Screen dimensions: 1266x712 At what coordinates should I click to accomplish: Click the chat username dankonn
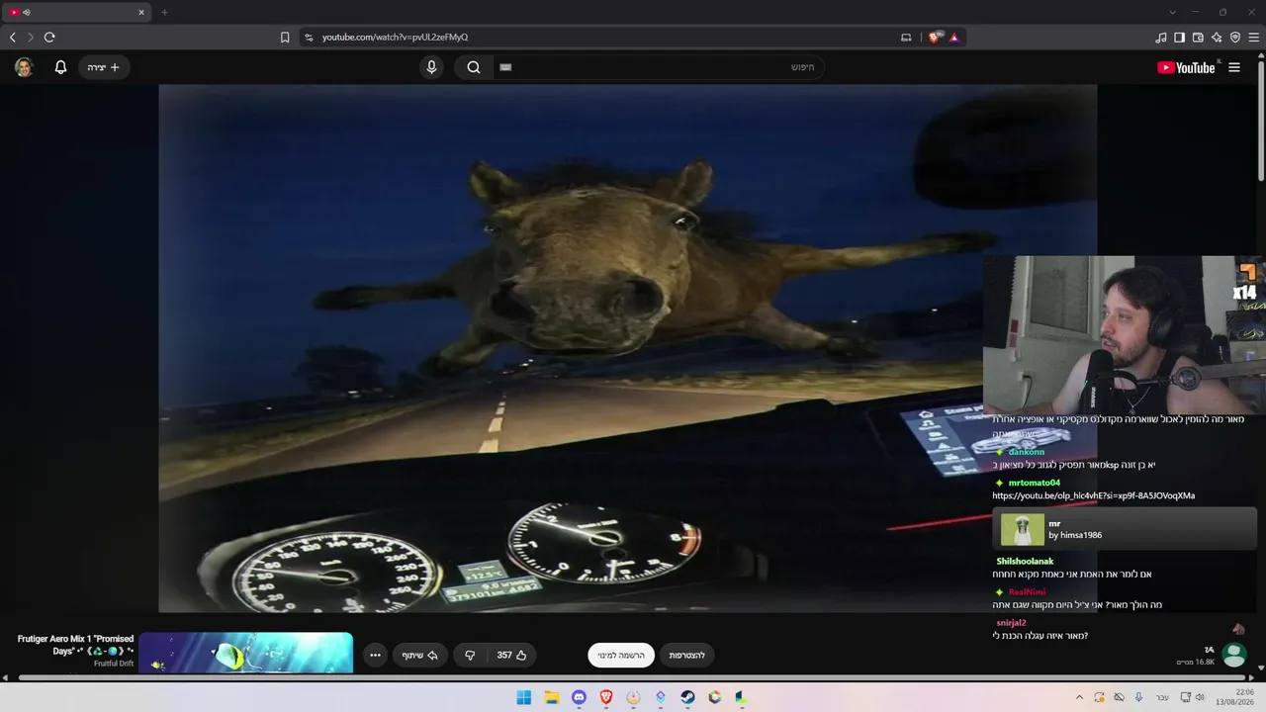(1027, 452)
